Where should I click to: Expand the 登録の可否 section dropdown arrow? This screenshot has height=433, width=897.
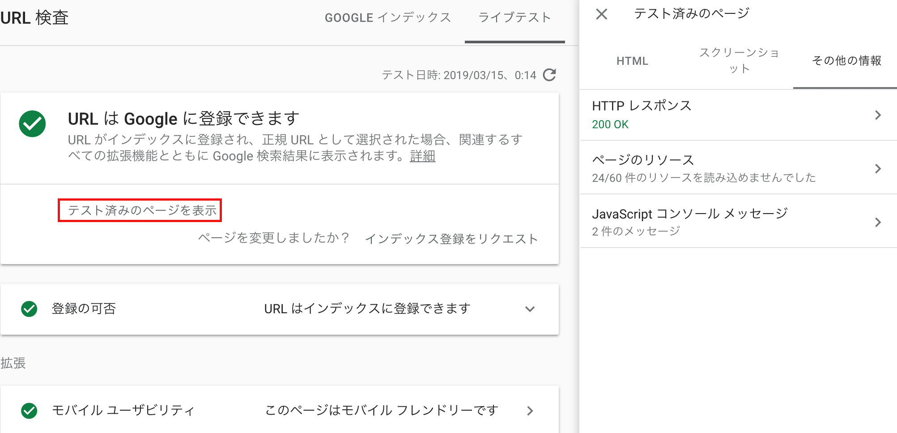530,309
